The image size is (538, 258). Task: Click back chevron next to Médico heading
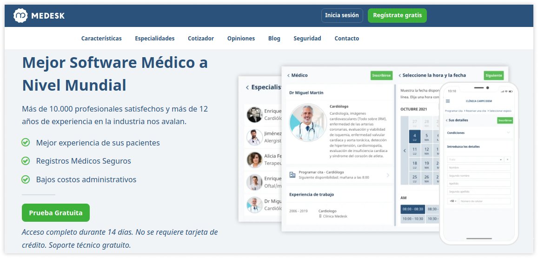pos(289,75)
